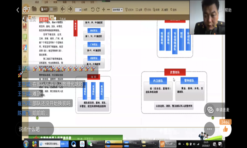Switch to single page view mode
This screenshot has width=247, height=148.
coord(44,10)
